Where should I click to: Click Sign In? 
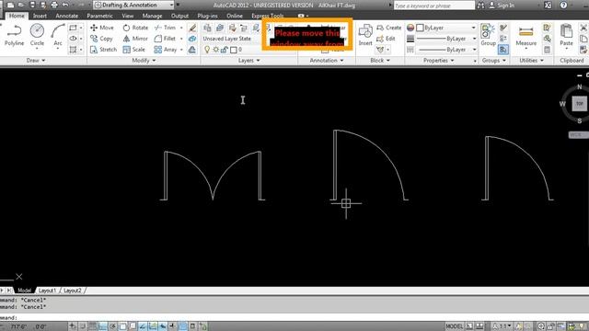coord(502,6)
